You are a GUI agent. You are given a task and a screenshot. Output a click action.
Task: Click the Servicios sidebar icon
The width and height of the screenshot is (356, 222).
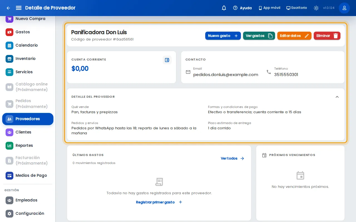point(9,72)
